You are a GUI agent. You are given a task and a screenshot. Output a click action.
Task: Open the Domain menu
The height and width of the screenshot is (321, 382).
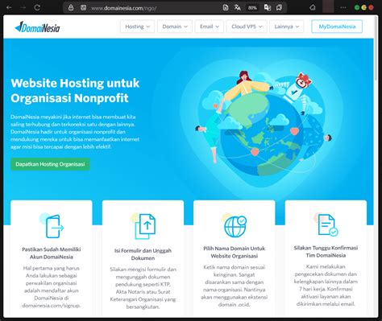175,27
